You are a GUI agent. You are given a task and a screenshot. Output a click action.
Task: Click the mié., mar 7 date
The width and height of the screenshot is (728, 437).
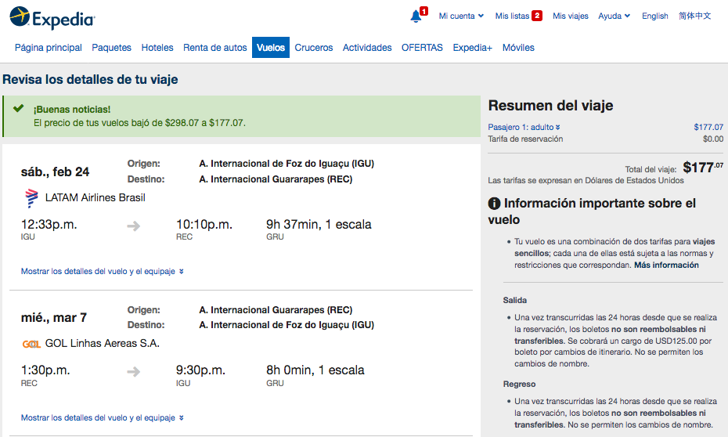point(54,318)
